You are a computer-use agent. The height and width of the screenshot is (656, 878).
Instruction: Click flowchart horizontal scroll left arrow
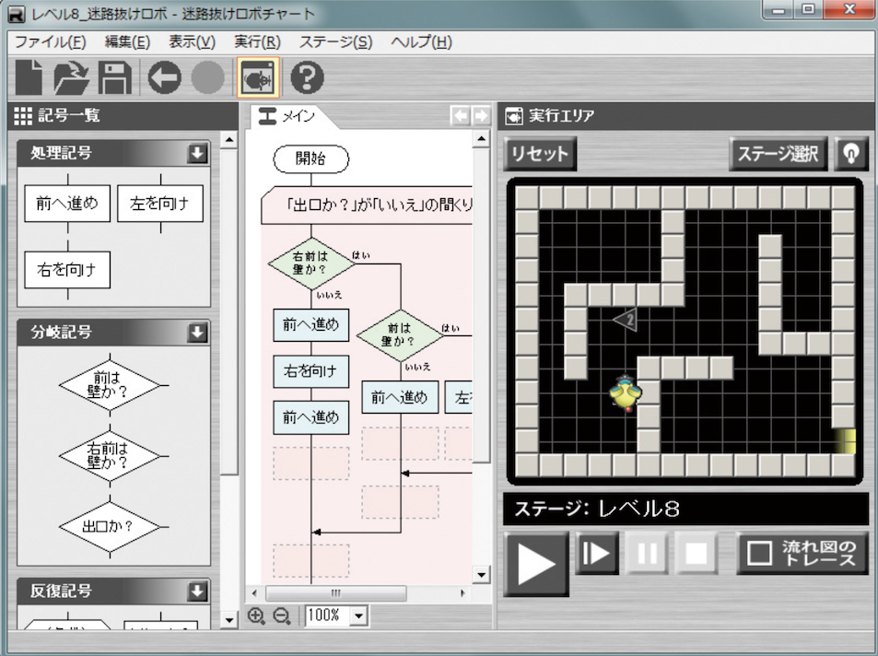pyautogui.click(x=255, y=592)
